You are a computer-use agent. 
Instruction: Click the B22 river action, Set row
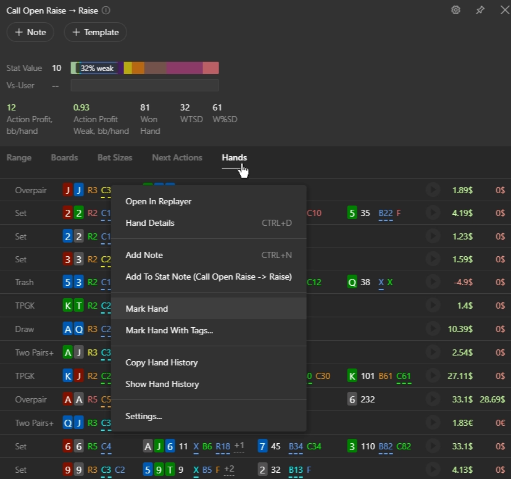386,214
